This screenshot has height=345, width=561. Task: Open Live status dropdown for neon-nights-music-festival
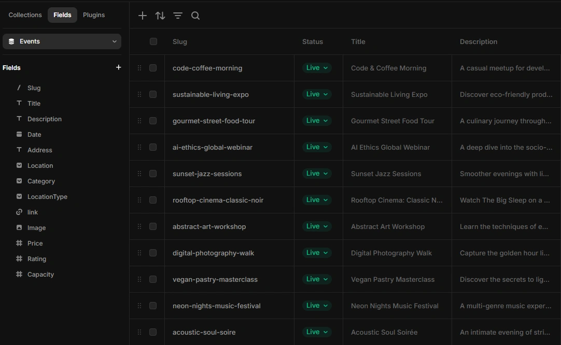[x=317, y=306]
